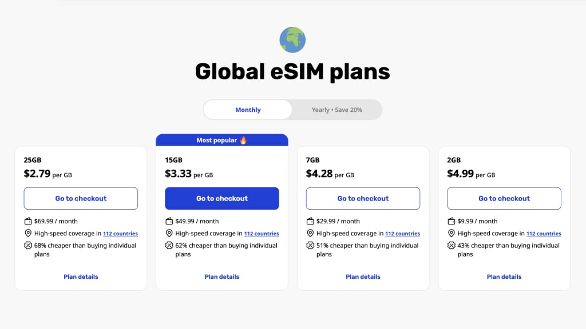Image resolution: width=586 pixels, height=329 pixels.
Task: Go to checkout for the 2GB plan
Action: [504, 198]
